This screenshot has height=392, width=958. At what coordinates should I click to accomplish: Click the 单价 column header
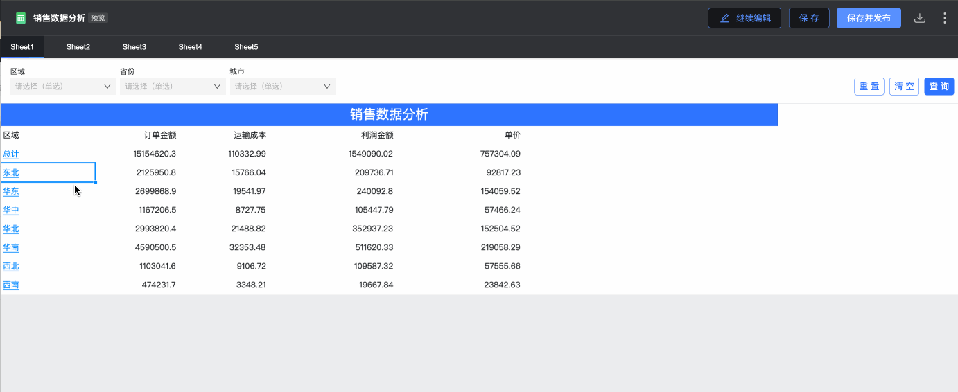[x=512, y=135]
